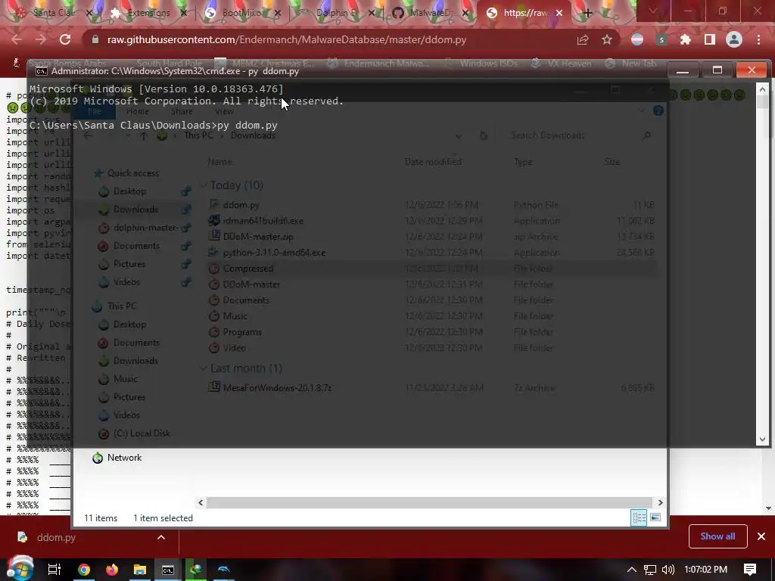Screen dimensions: 775x581
Task: Click Show all downloads
Action: click(717, 536)
